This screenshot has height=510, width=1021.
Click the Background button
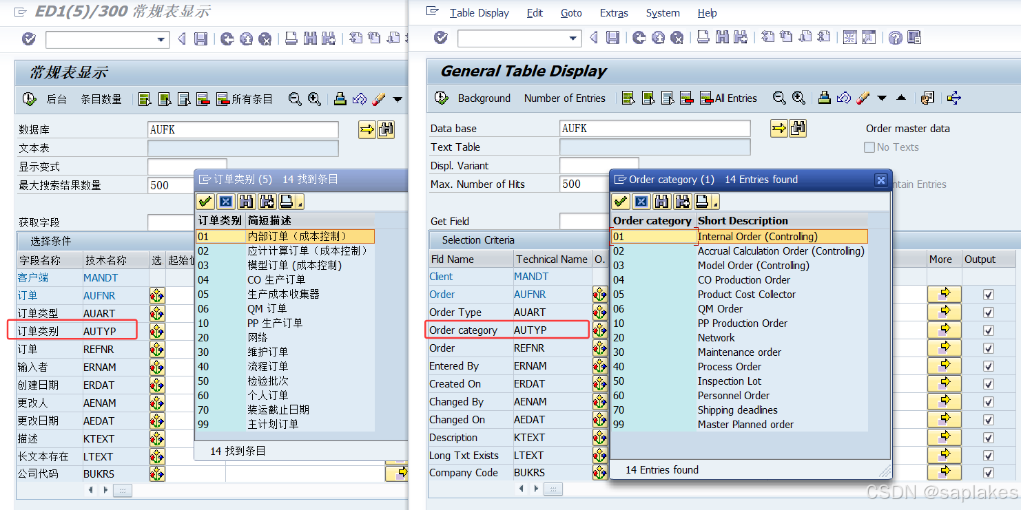click(484, 98)
